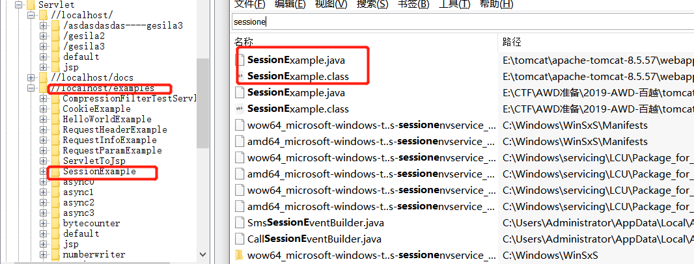Screen dimensions: 694x264
Task: Open the 书签(B) menu
Action: [413, 5]
